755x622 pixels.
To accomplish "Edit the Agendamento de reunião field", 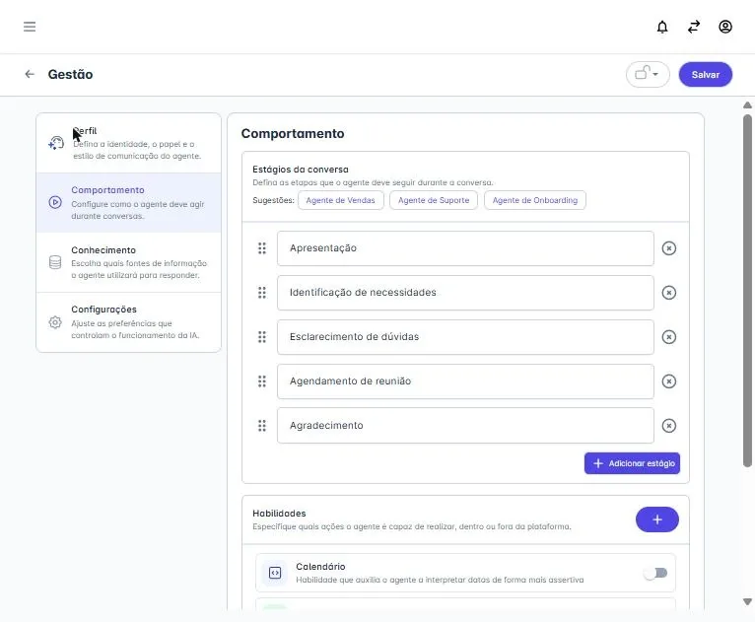I will 465,381.
